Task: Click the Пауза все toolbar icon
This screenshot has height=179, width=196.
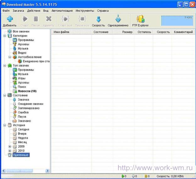Action: (x=82, y=19)
